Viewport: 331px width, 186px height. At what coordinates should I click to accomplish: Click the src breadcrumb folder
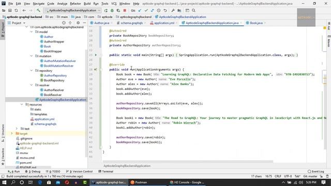point(50,17)
